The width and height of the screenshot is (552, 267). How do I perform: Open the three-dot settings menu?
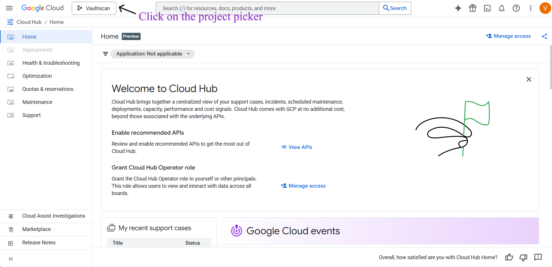(x=531, y=8)
